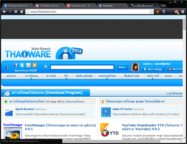The image size is (187, 144).
Task: Open the Chrome hamburger menu
Action: [x=183, y=12]
